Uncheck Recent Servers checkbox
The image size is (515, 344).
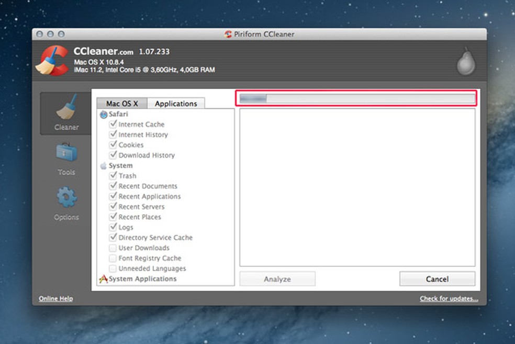pos(113,206)
